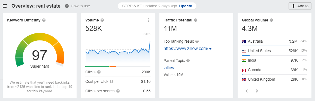The image size is (315, 101).
Task: Click the Top ranking result help icon
Action: point(197,41)
